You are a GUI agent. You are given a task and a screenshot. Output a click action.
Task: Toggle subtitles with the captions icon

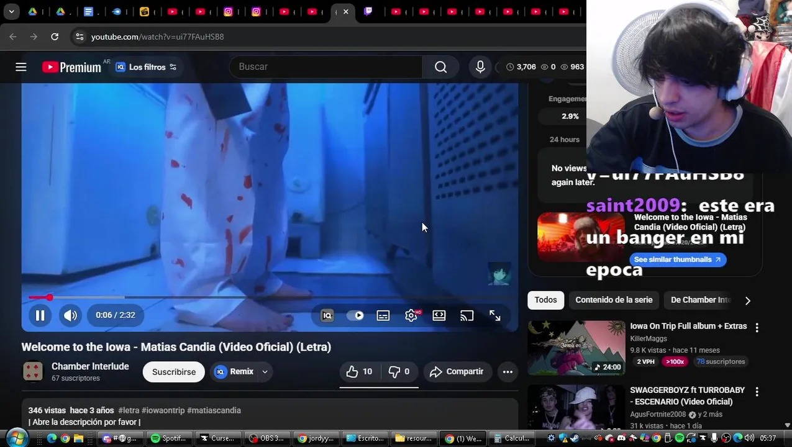pyautogui.click(x=383, y=315)
